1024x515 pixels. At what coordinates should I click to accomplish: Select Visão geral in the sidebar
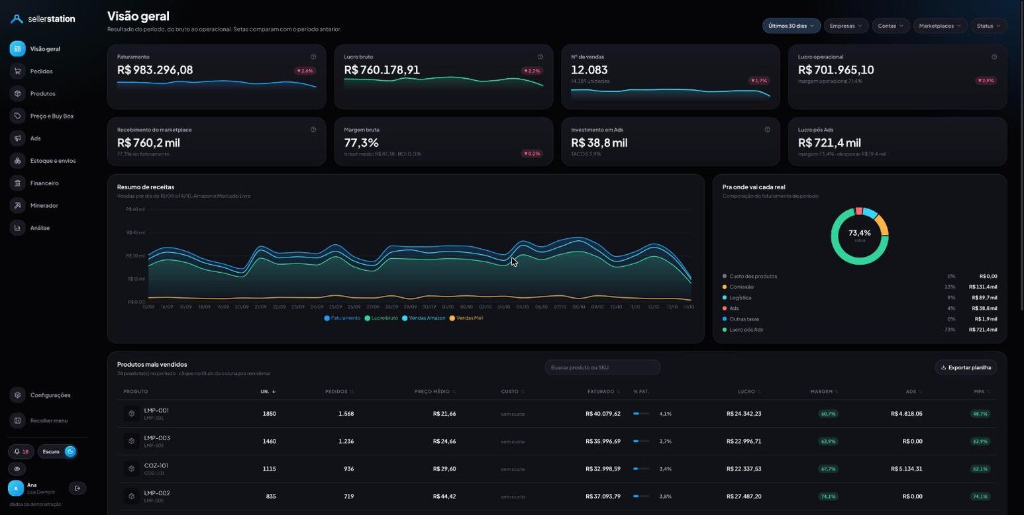point(45,49)
